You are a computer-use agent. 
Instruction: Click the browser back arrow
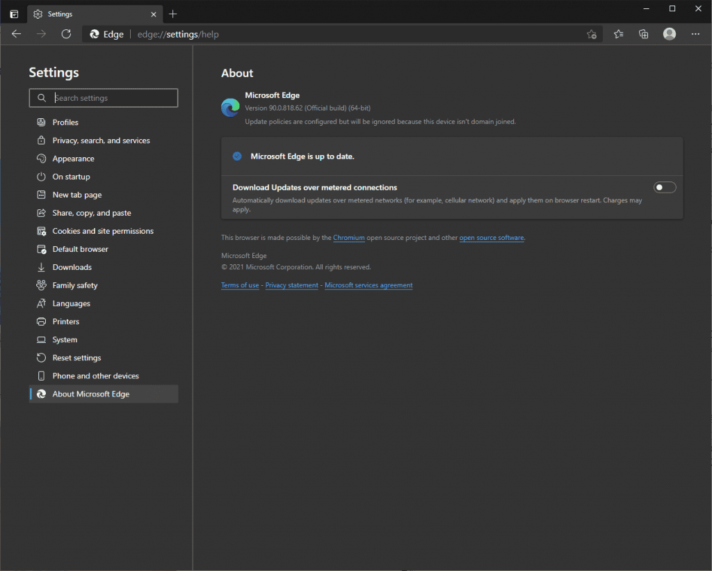(17, 34)
